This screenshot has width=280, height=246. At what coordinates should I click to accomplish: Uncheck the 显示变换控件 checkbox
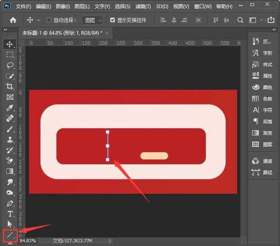point(112,21)
